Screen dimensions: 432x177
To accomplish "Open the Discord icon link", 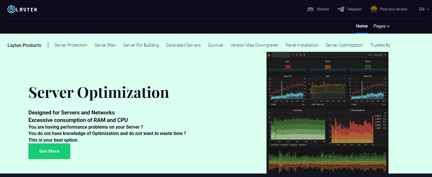I will [310, 9].
